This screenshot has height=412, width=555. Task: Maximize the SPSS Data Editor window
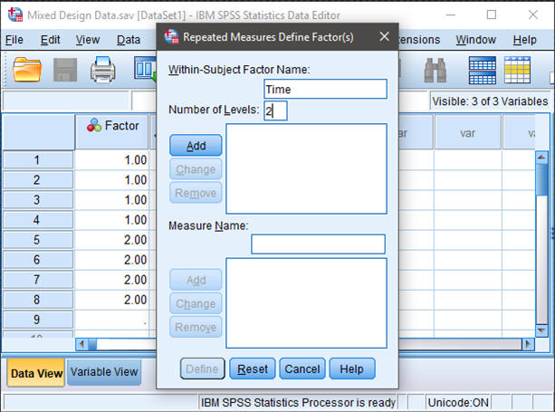(492, 14)
